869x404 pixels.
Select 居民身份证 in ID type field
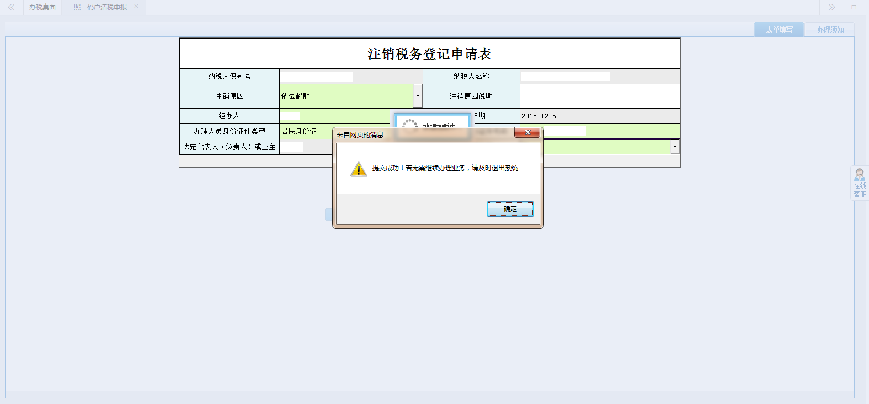(306, 131)
